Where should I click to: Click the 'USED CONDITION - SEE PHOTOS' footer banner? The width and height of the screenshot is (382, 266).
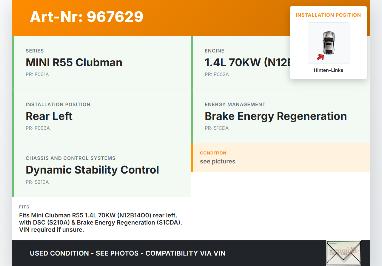click(x=128, y=253)
